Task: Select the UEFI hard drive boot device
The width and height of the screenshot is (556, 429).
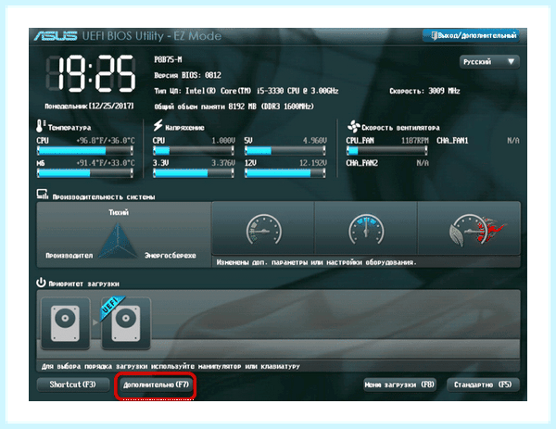Action: [126, 323]
